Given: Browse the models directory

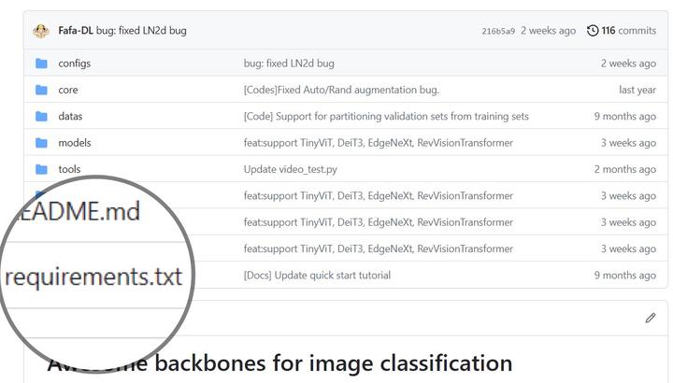Looking at the screenshot, I should point(75,143).
